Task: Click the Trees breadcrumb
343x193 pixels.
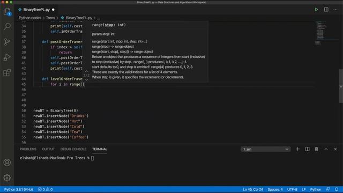Action: click(50, 18)
